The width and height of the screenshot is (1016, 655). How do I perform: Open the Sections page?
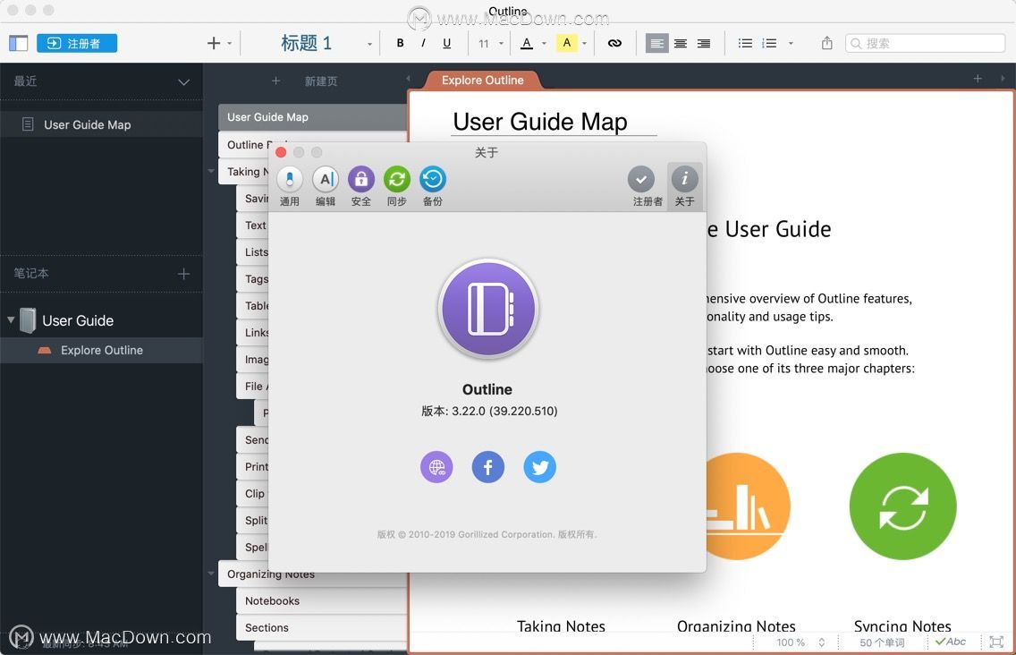(x=322, y=628)
